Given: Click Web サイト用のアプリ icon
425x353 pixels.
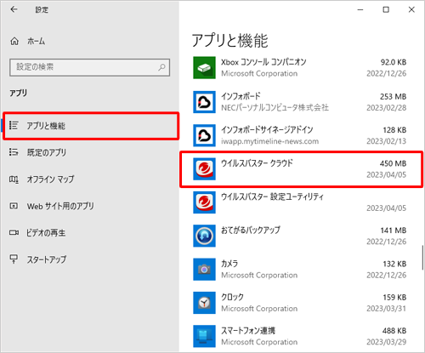Looking at the screenshot, I should click(x=14, y=206).
